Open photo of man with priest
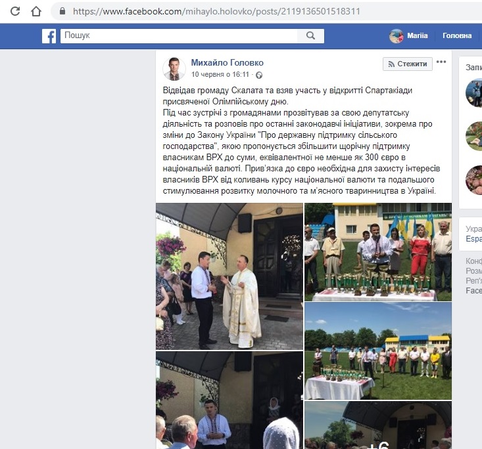This screenshot has height=449, width=482. pos(229,276)
